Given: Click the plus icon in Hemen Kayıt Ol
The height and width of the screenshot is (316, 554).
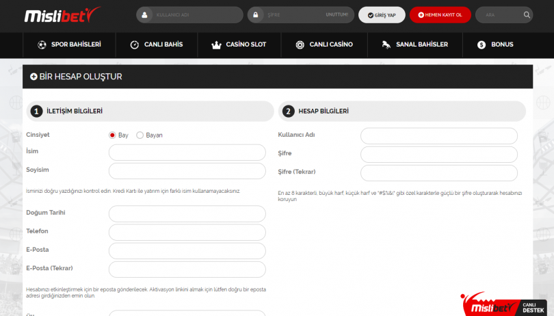Looking at the screenshot, I should [x=421, y=15].
